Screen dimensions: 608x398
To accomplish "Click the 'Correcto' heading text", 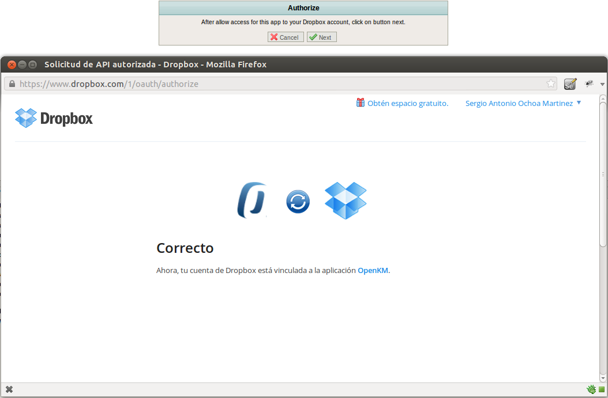I will click(185, 248).
